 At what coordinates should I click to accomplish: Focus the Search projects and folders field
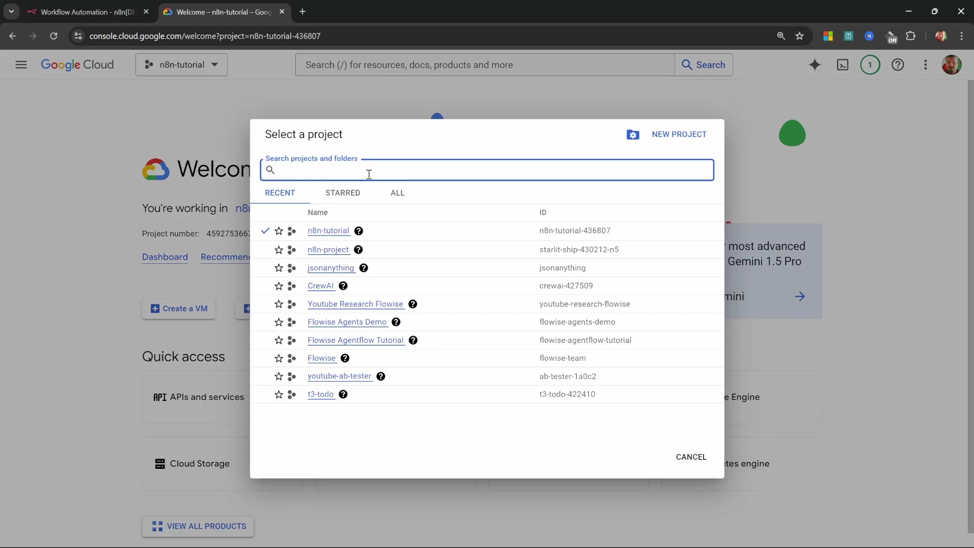(487, 170)
